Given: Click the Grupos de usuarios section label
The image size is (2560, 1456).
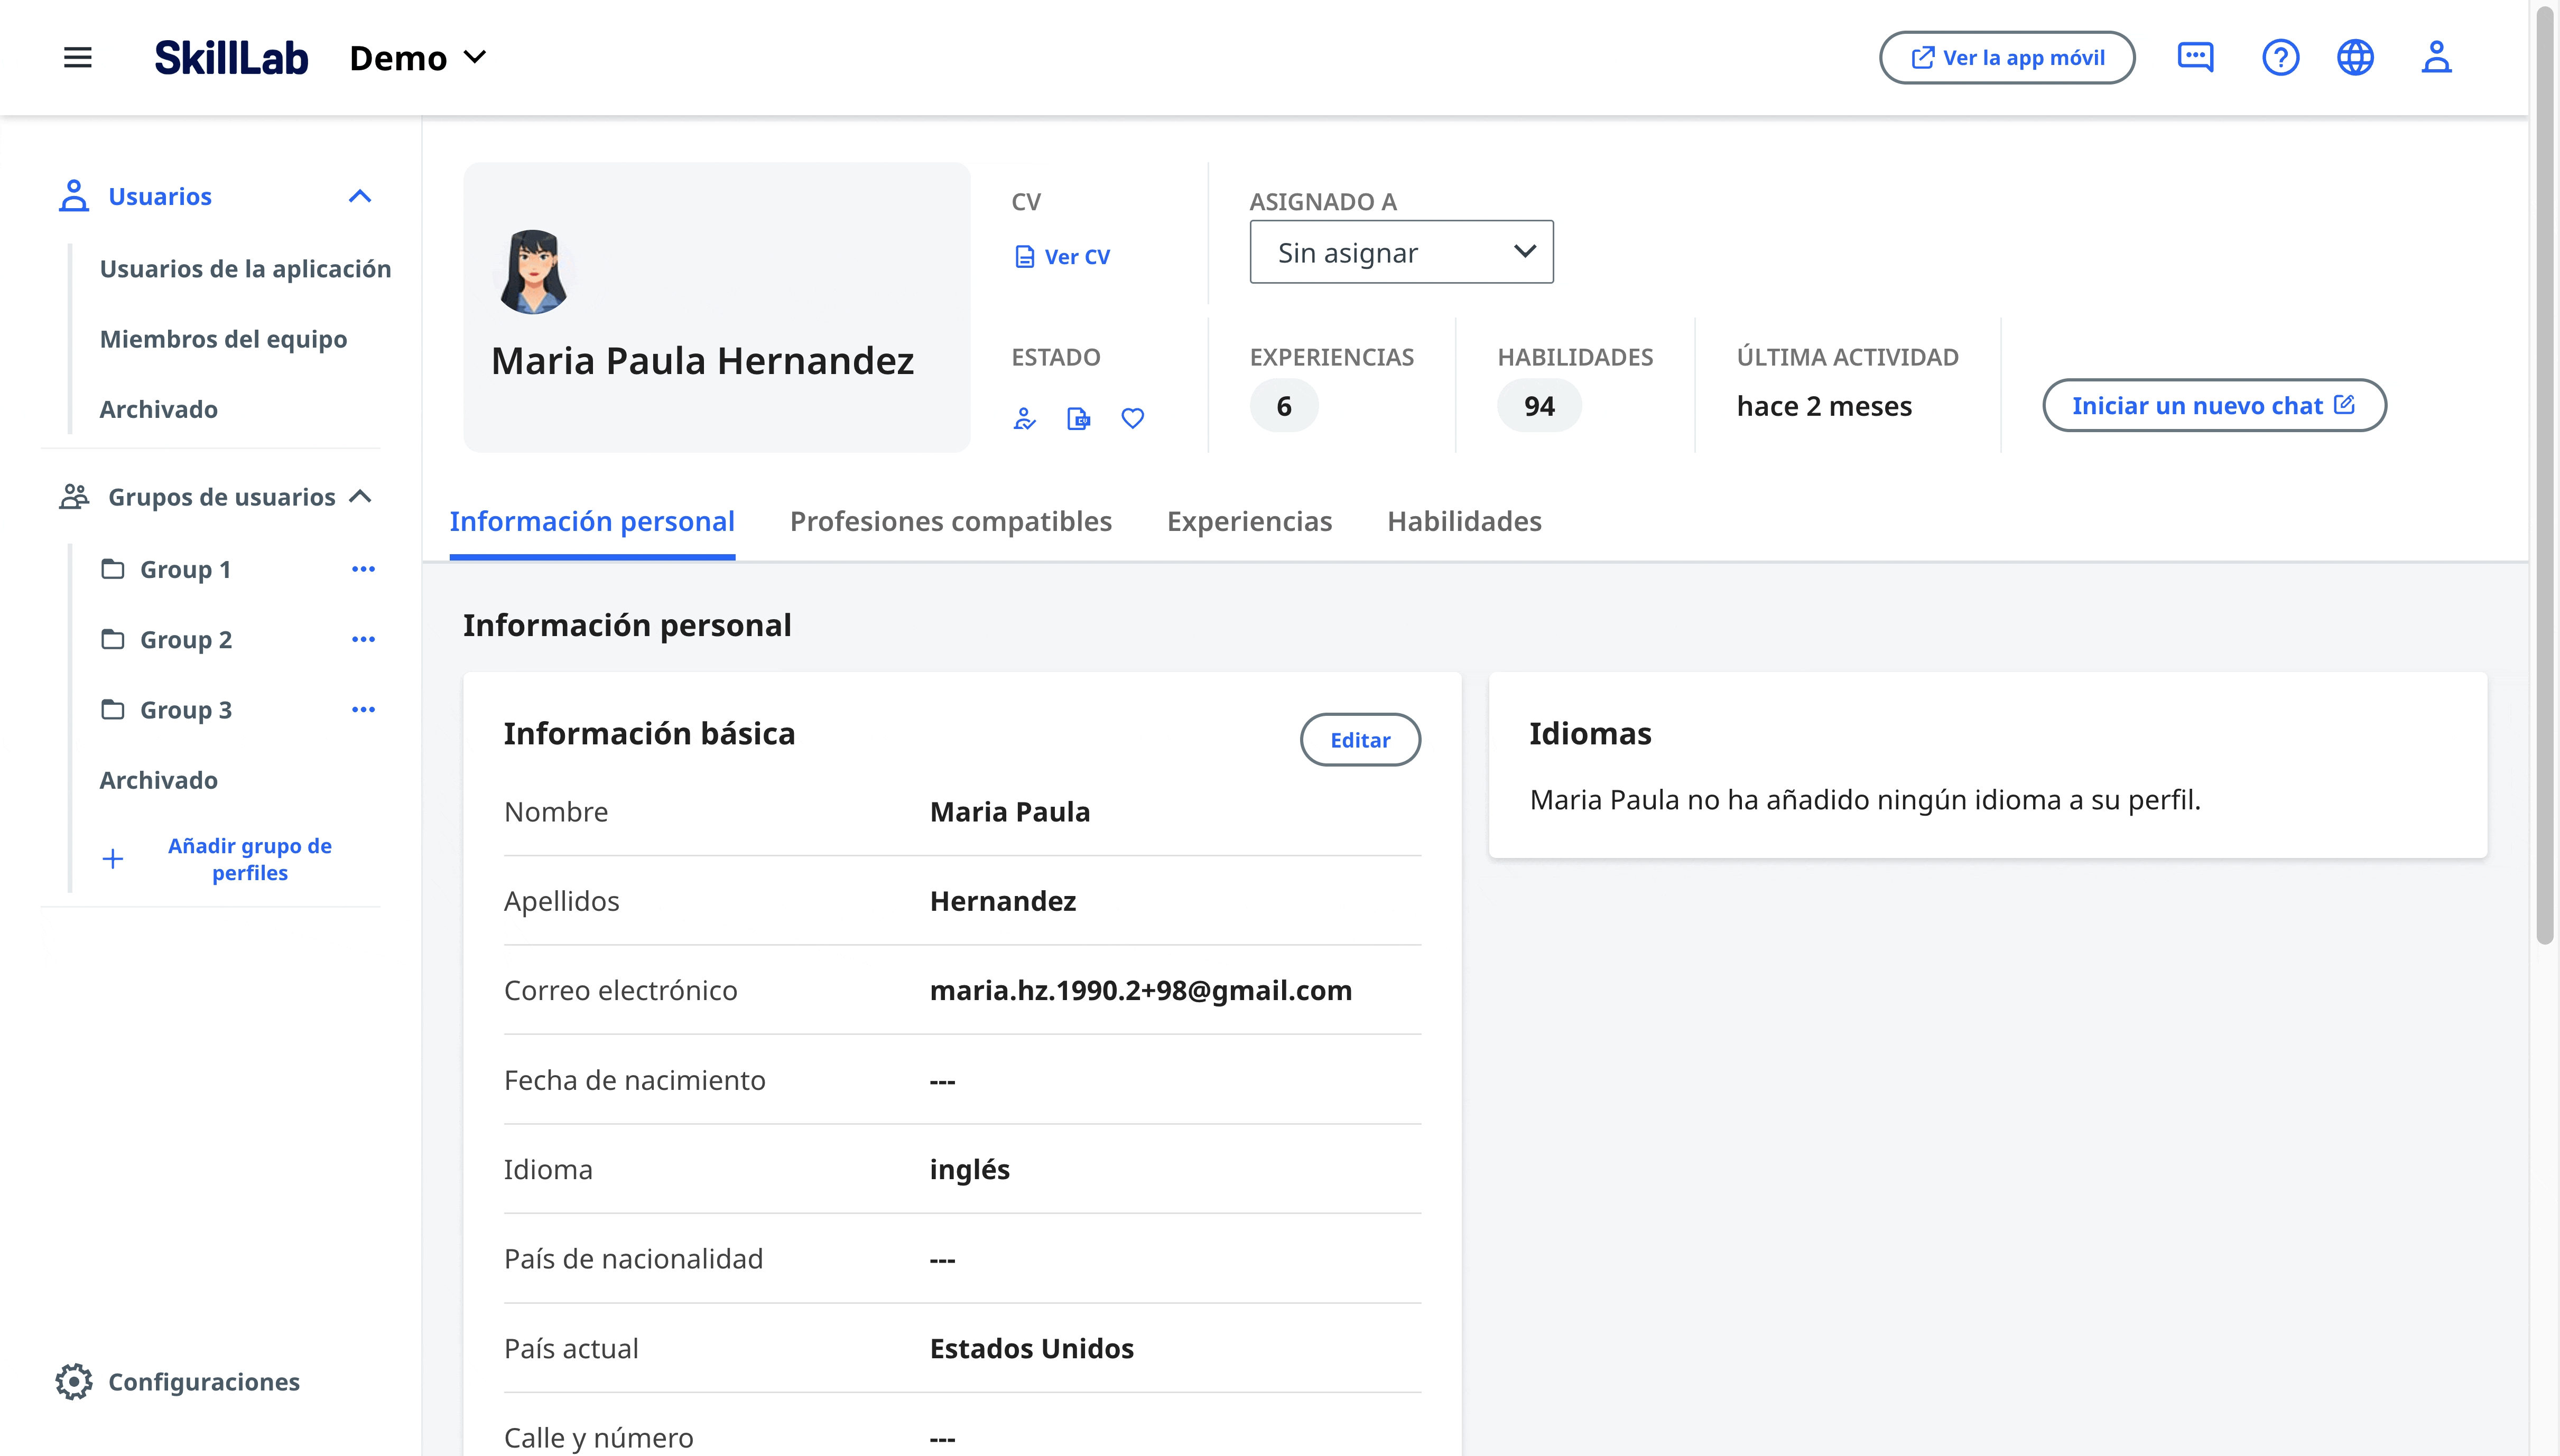Looking at the screenshot, I should (x=221, y=497).
